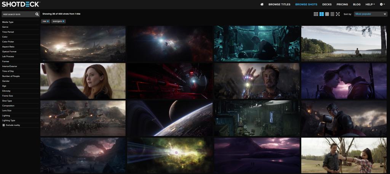Switch to list view
The width and height of the screenshot is (390, 174).
(x=332, y=14)
